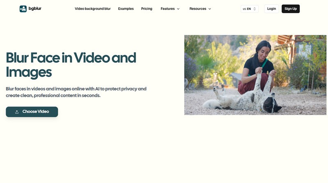Click the Sign Up button
Viewport: 328px width, 183px height.
pos(291,9)
